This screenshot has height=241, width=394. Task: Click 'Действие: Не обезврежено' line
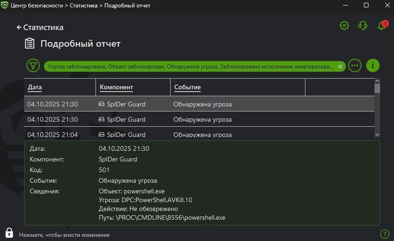pyautogui.click(x=138, y=209)
